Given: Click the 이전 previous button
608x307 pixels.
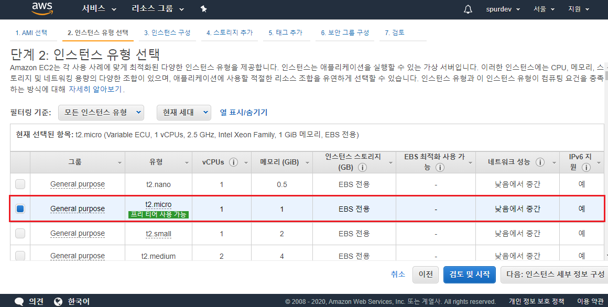Looking at the screenshot, I should point(426,275).
